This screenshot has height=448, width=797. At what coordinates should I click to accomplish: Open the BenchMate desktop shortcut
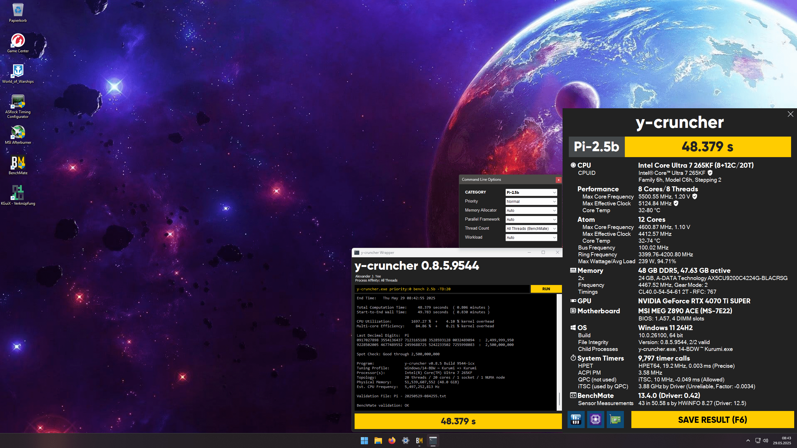pyautogui.click(x=18, y=165)
